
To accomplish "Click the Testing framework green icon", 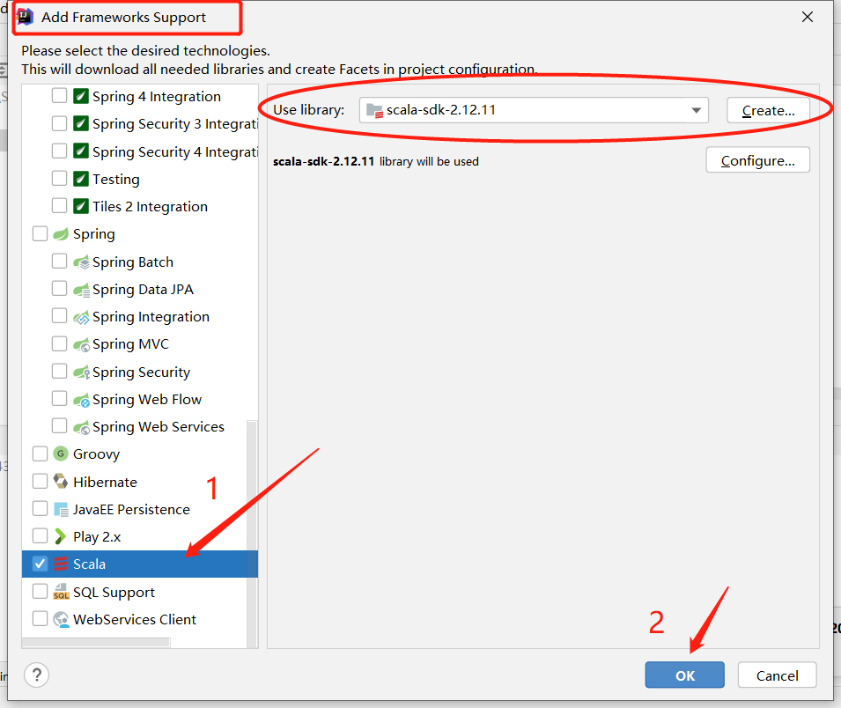I will coord(80,179).
